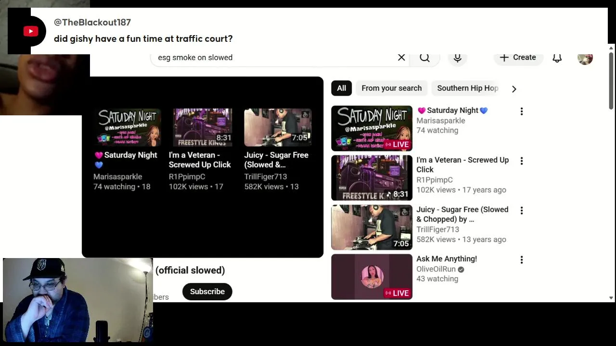Open the account avatar menu
Image resolution: width=616 pixels, height=346 pixels.
pos(585,58)
